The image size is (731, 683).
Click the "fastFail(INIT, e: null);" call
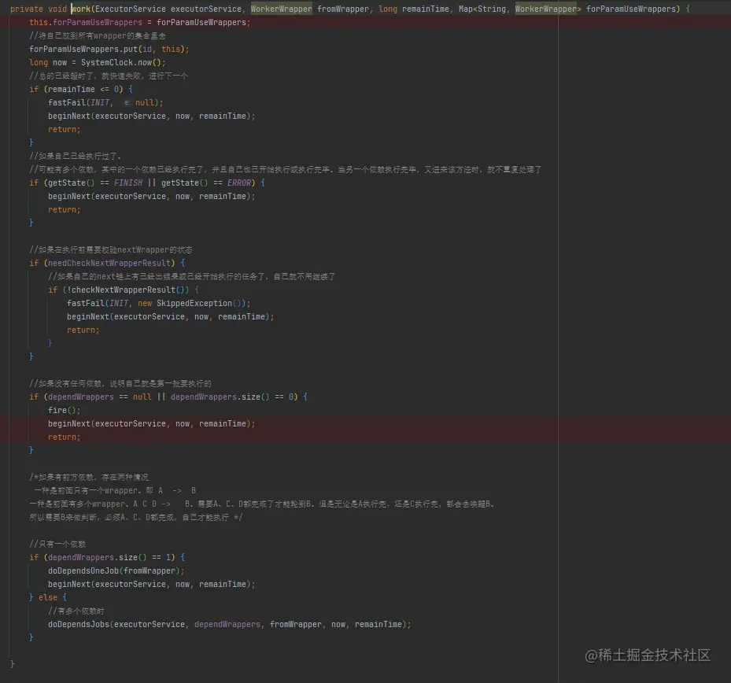pyautogui.click(x=105, y=102)
